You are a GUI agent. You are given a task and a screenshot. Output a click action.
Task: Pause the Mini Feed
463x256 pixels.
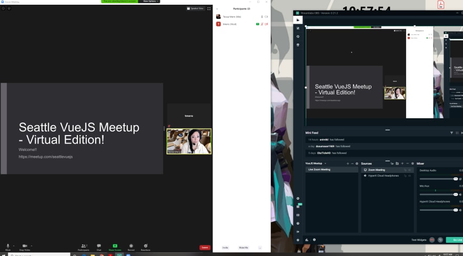(457, 133)
